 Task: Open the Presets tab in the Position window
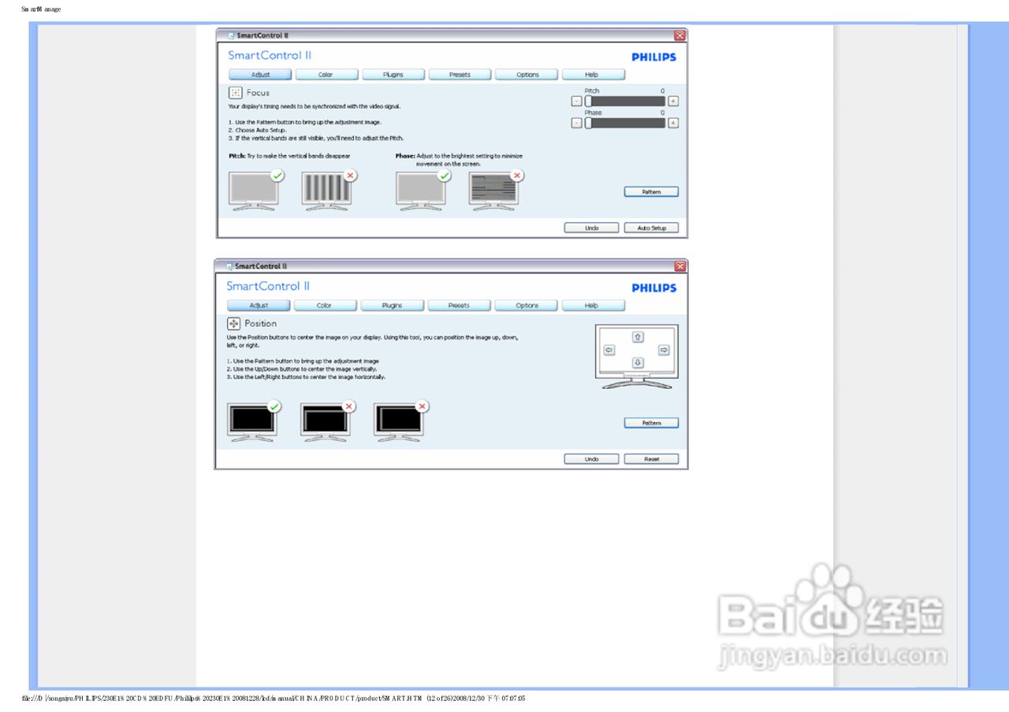(459, 306)
